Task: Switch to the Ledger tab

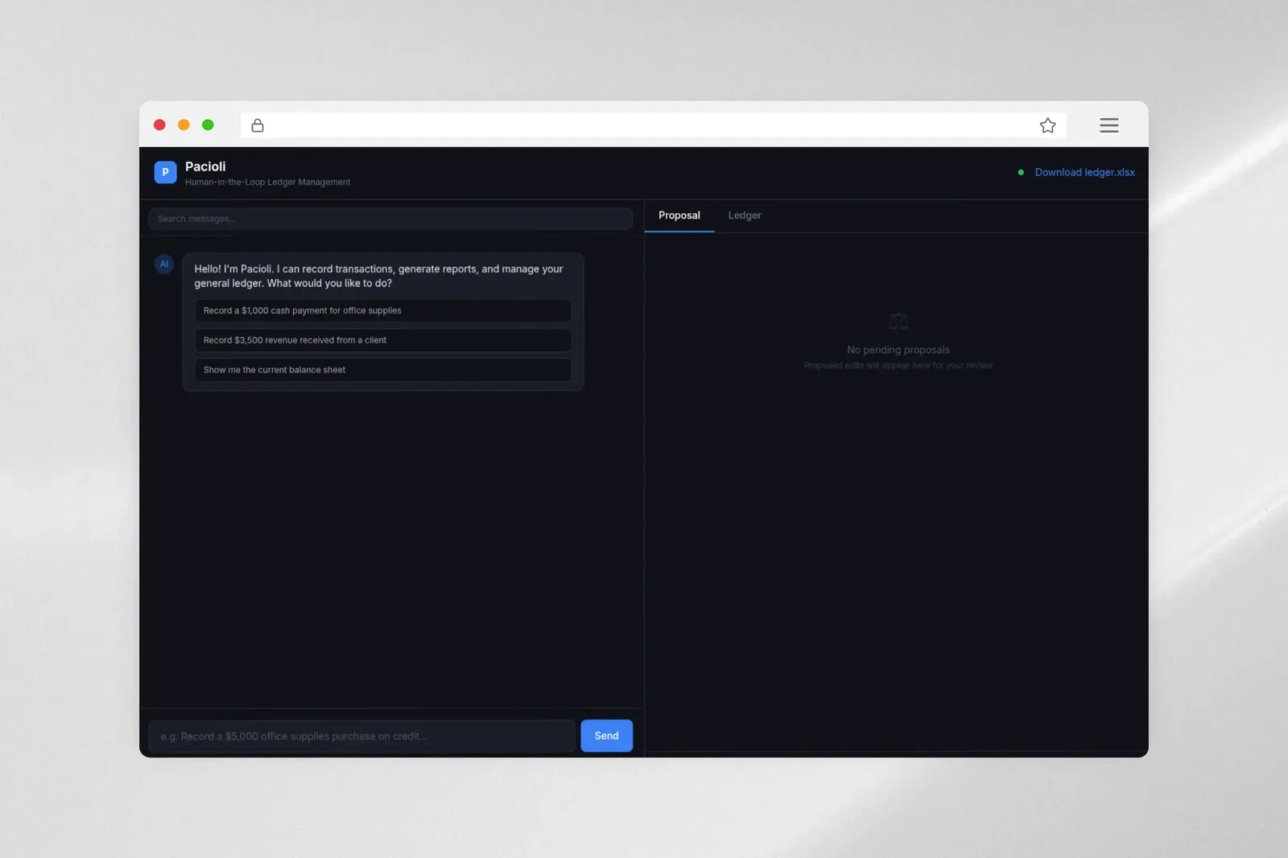Action: [x=745, y=216]
